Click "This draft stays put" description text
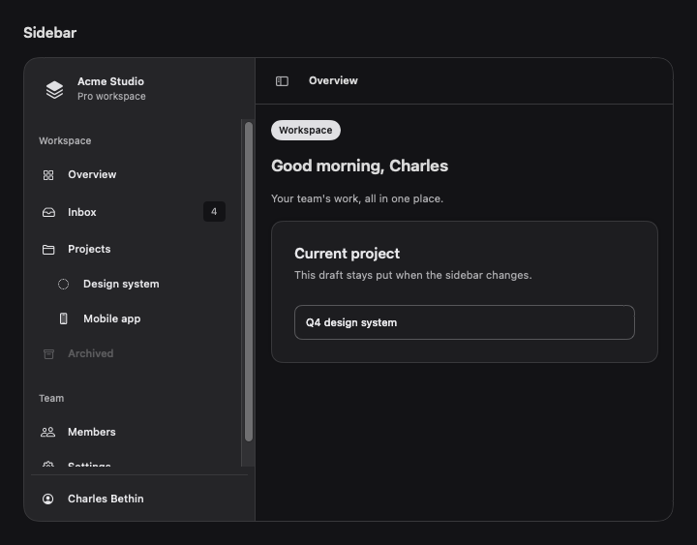Viewport: 697px width, 545px height. [413, 275]
